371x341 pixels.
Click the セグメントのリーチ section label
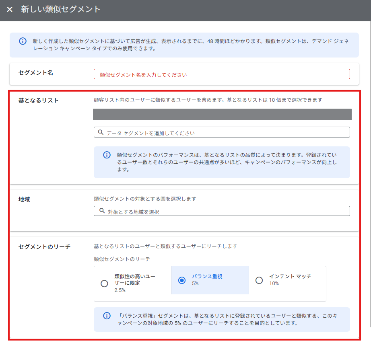click(44, 247)
